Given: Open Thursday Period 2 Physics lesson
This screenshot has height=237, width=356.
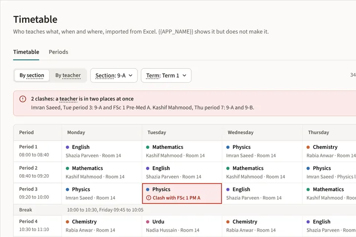Looking at the screenshot, I should pos(329,173).
